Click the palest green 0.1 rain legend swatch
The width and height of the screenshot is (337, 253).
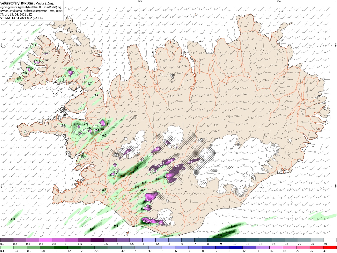pyautogui.click(x=7, y=247)
